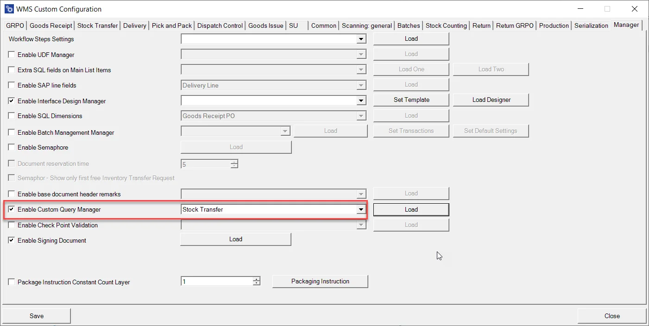Open the Load Designer
The image size is (649, 326).
pos(491,100)
